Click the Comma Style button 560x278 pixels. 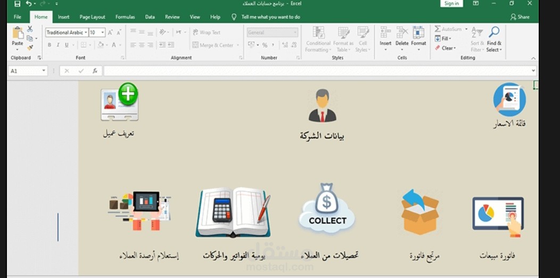[273, 45]
